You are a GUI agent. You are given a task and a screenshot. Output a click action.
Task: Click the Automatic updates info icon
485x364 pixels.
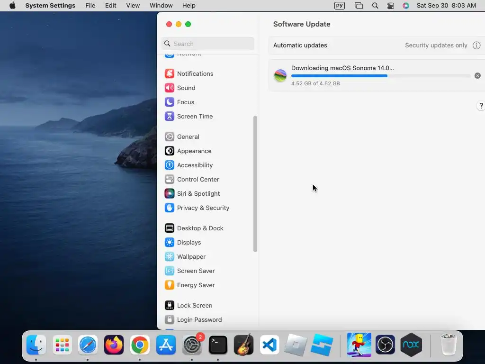(476, 45)
